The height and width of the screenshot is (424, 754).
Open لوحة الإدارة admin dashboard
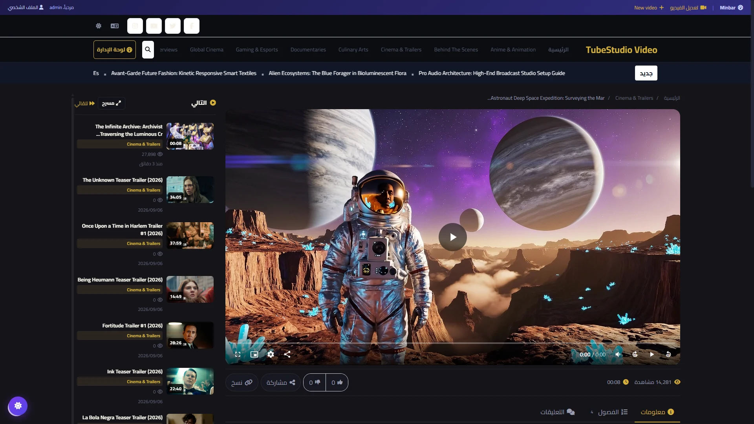pyautogui.click(x=115, y=49)
